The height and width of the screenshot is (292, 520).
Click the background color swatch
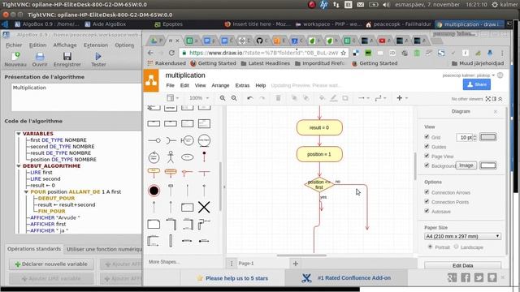488,165
